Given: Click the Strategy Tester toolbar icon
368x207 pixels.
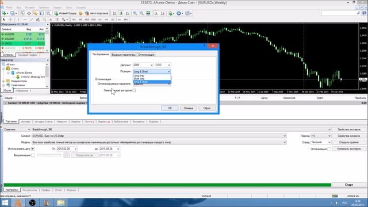Looking at the screenshot, I should (48, 13).
